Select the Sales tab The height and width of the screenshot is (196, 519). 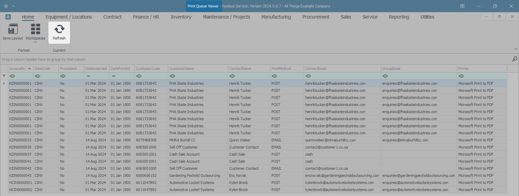tap(346, 17)
